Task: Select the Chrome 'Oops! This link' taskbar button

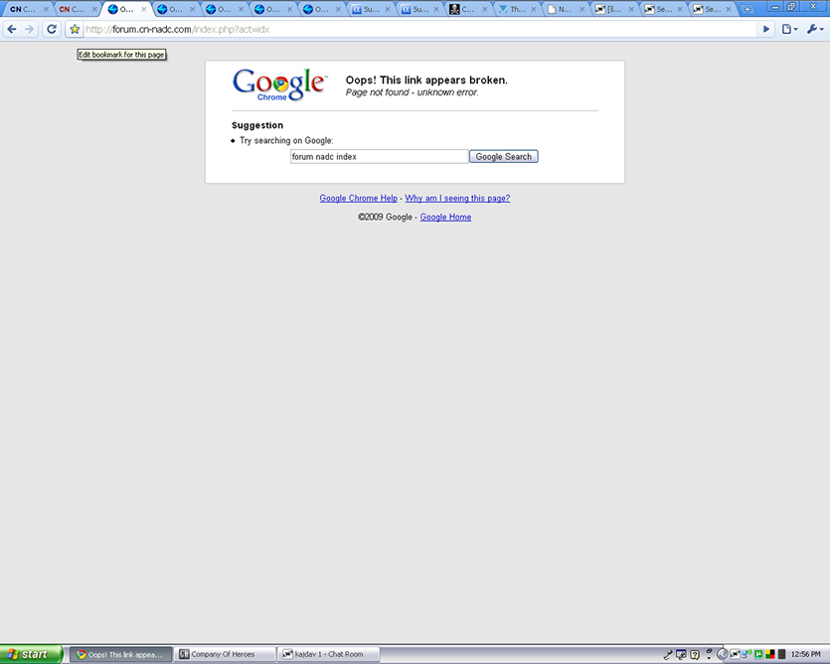Action: coord(121,654)
